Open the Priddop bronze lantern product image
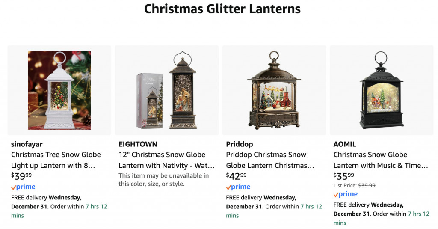The height and width of the screenshot is (229, 438). [274, 90]
